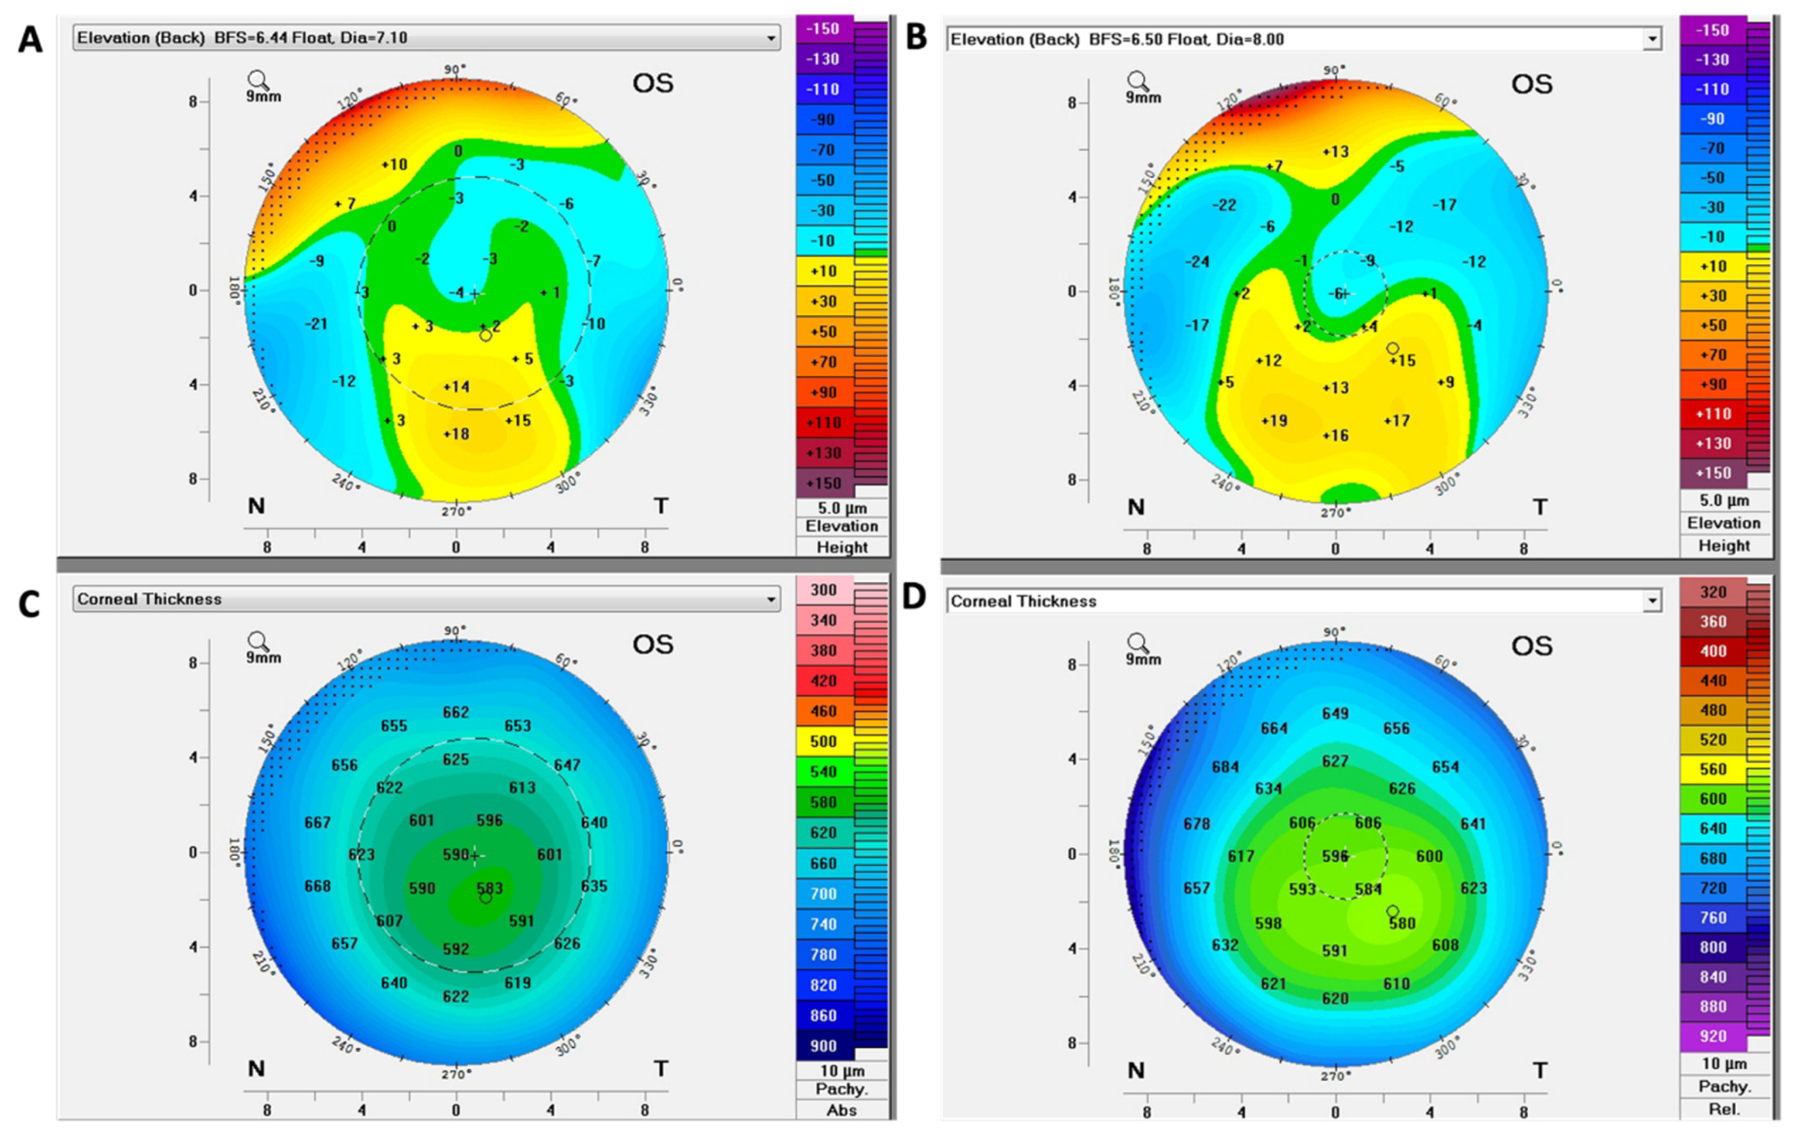Click small circle marker near +15 in panel B
1793x1137 pixels.
point(1392,348)
